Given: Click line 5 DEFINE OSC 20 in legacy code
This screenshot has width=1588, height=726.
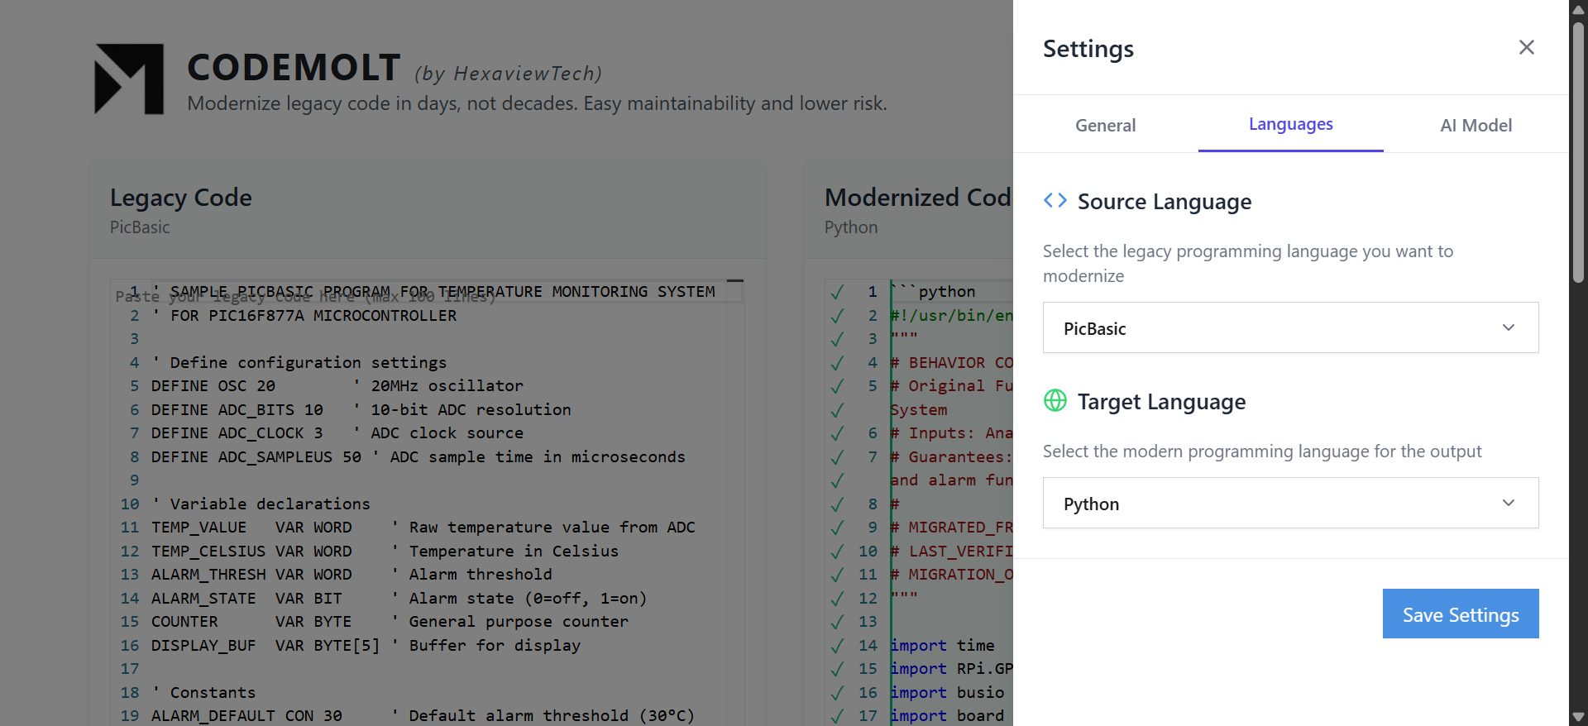Looking at the screenshot, I should pyautogui.click(x=213, y=386).
